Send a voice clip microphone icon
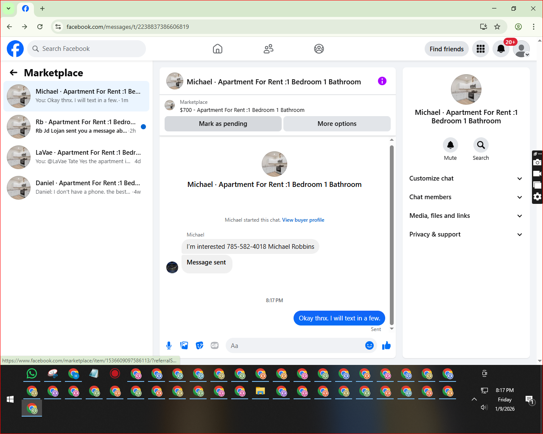 (x=169, y=345)
